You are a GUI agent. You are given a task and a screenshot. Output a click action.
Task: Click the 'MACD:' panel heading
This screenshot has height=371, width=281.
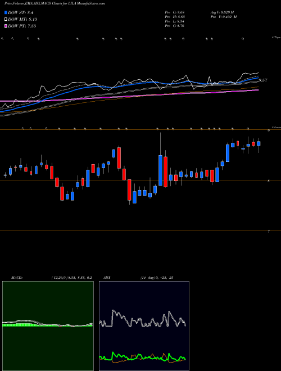coord(17,278)
